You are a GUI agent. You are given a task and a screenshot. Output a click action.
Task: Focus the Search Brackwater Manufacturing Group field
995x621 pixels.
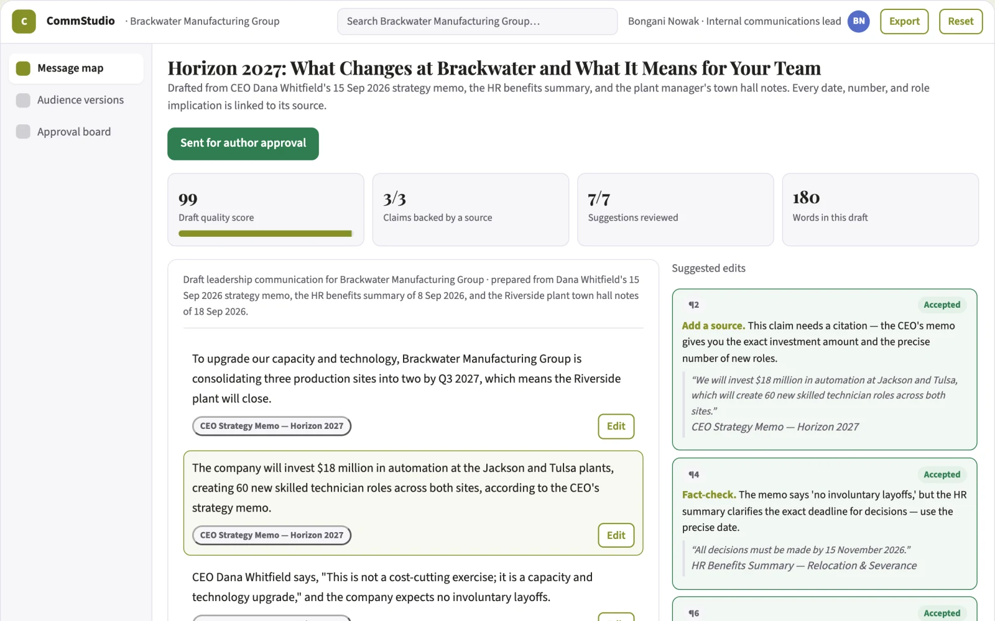coord(477,21)
